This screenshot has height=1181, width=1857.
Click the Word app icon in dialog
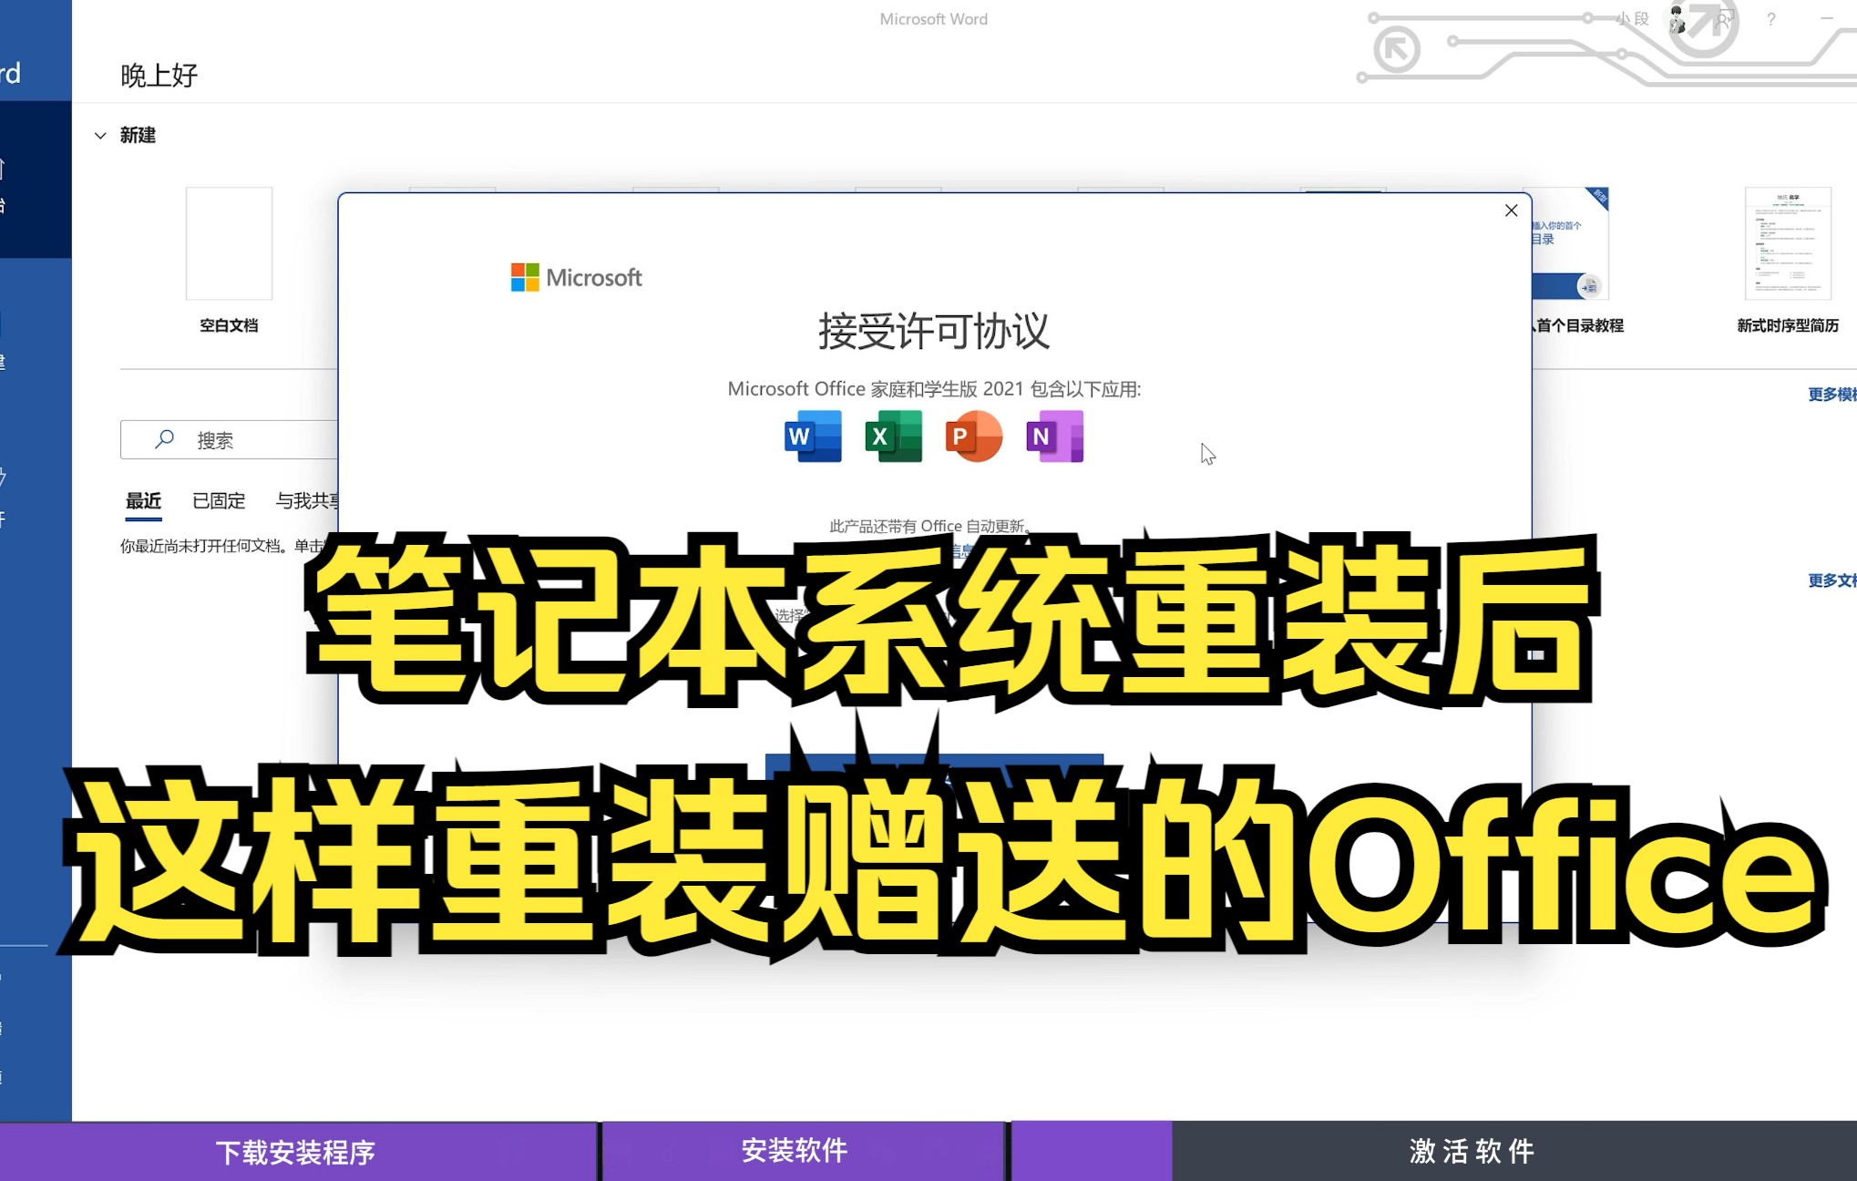pyautogui.click(x=813, y=436)
